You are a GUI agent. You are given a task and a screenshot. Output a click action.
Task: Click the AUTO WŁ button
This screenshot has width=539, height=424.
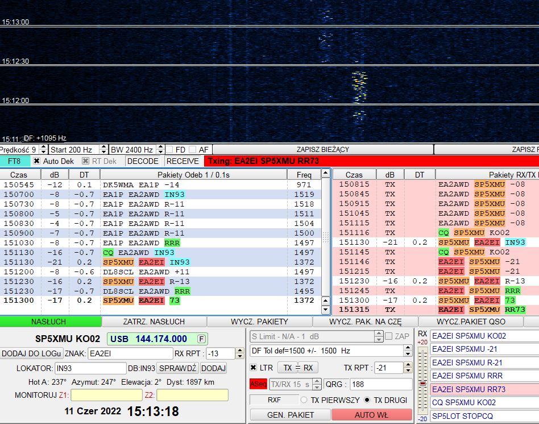pyautogui.click(x=372, y=415)
